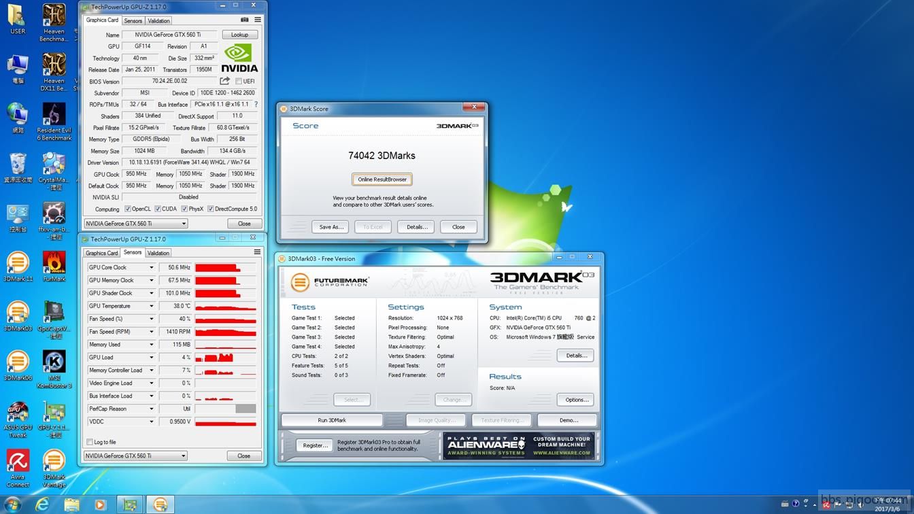Open the USER folder desktop icon
Image resolution: width=914 pixels, height=514 pixels.
pyautogui.click(x=18, y=19)
